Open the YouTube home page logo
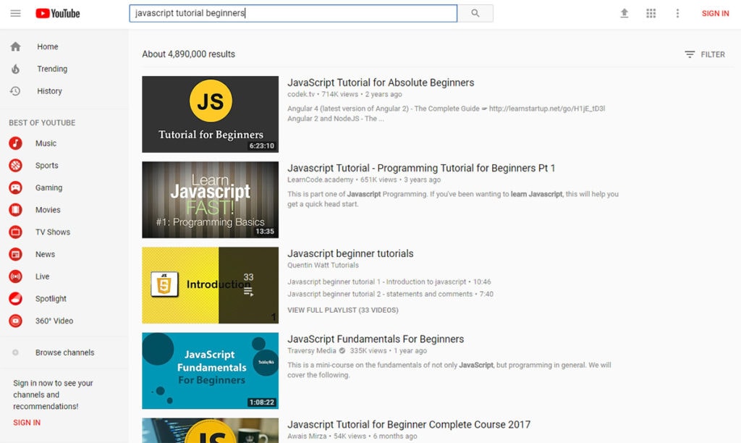Image resolution: width=741 pixels, height=443 pixels. (x=57, y=13)
